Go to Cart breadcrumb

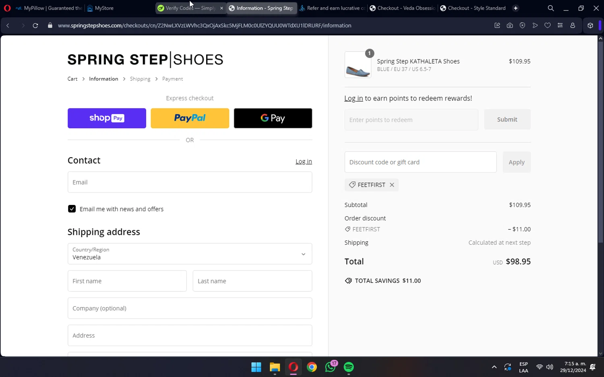point(72,79)
